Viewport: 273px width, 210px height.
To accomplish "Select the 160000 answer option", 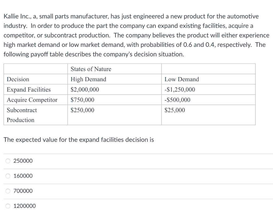I will [x=8, y=176].
